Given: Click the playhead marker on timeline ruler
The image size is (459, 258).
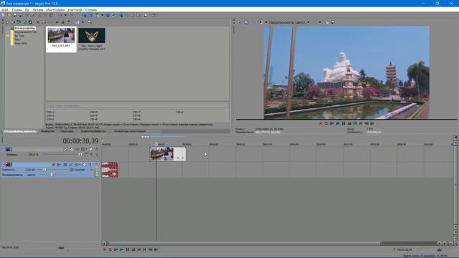Looking at the screenshot, I should [156, 143].
